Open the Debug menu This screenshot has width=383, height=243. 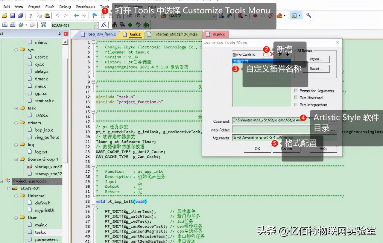(x=65, y=7)
